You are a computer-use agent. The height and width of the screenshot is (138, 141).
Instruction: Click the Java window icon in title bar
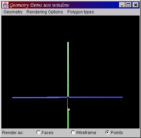[x=5, y=5]
